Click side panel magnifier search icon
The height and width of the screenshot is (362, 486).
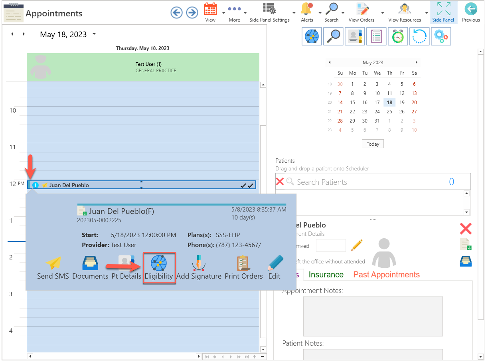click(333, 36)
